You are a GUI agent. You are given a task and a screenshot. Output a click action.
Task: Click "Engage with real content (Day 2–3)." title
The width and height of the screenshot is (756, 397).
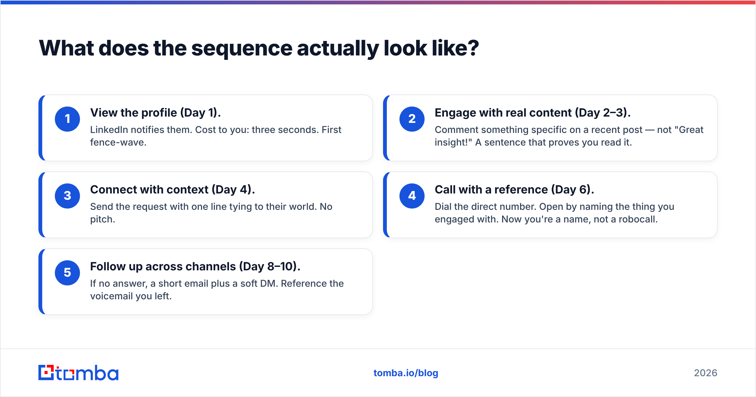533,113
